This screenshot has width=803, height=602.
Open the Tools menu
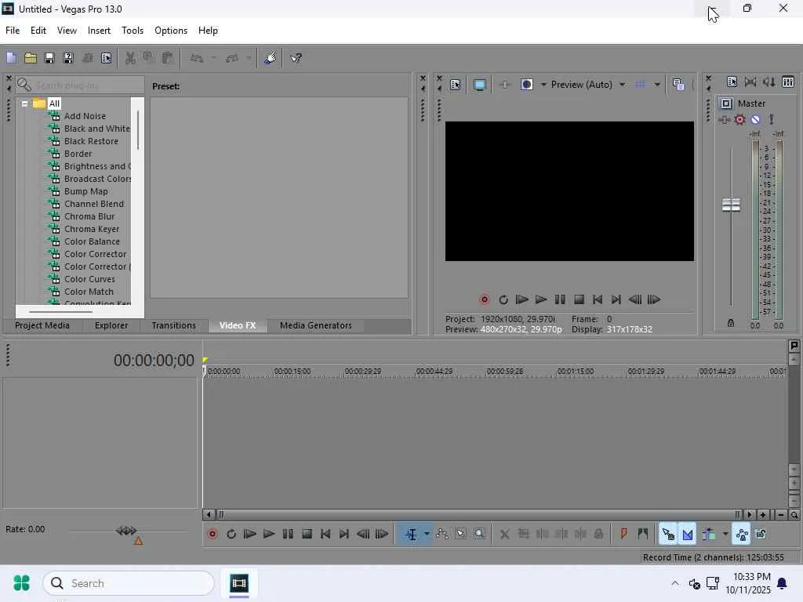pyautogui.click(x=132, y=31)
